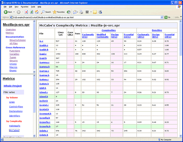This screenshot has height=142, width=183.
Task: Open the jsapi.c file link
Action: tap(43, 54)
